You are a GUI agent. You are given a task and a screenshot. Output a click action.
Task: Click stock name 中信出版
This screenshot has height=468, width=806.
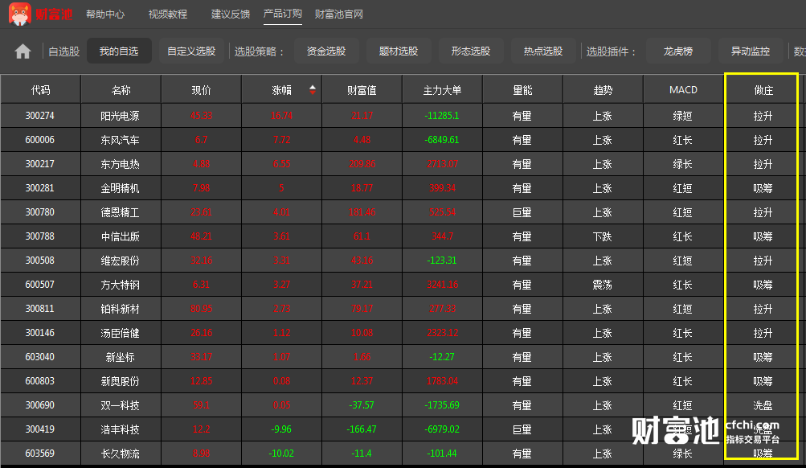coord(120,236)
